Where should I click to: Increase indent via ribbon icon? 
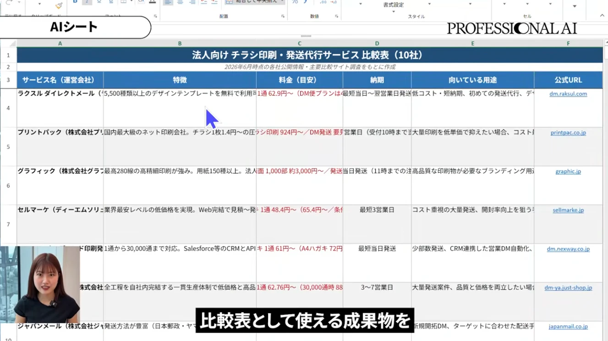coord(215,2)
